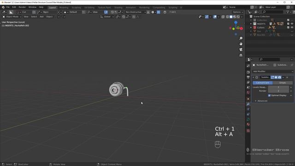
Task: Open the Non-Destructive behavior dropdown
Action: point(135,12)
